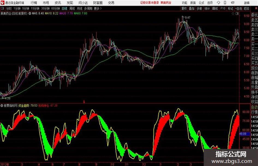Switch to the 5分钟 period tab
The height and width of the screenshot is (166, 258).
click(x=26, y=8)
